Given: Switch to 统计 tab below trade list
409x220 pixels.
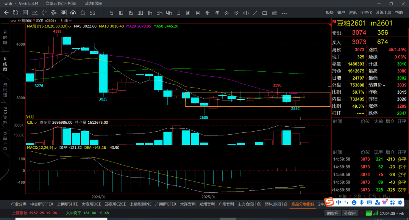Looking at the screenshot, I should [x=387, y=196].
